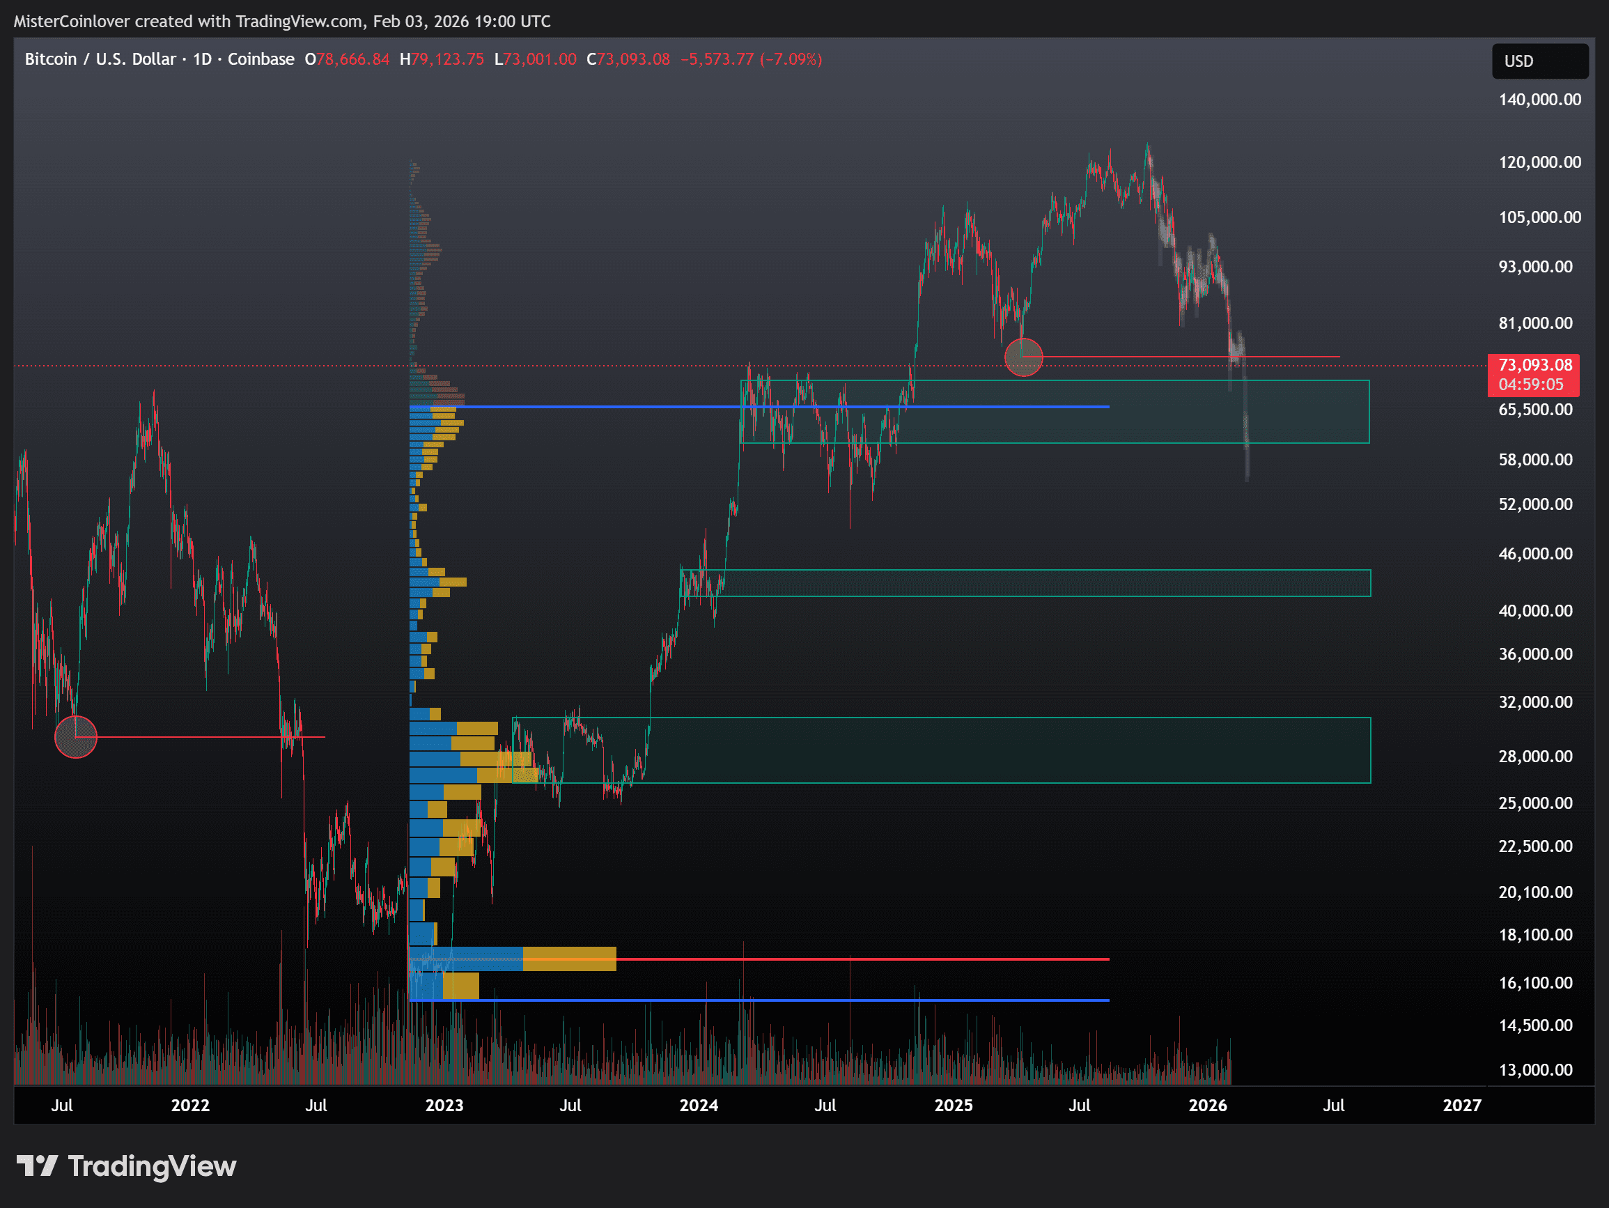Click the 2023 label on the time axis

point(444,1105)
